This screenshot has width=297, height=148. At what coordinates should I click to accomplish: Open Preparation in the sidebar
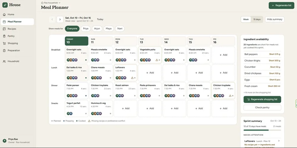tap(17, 50)
